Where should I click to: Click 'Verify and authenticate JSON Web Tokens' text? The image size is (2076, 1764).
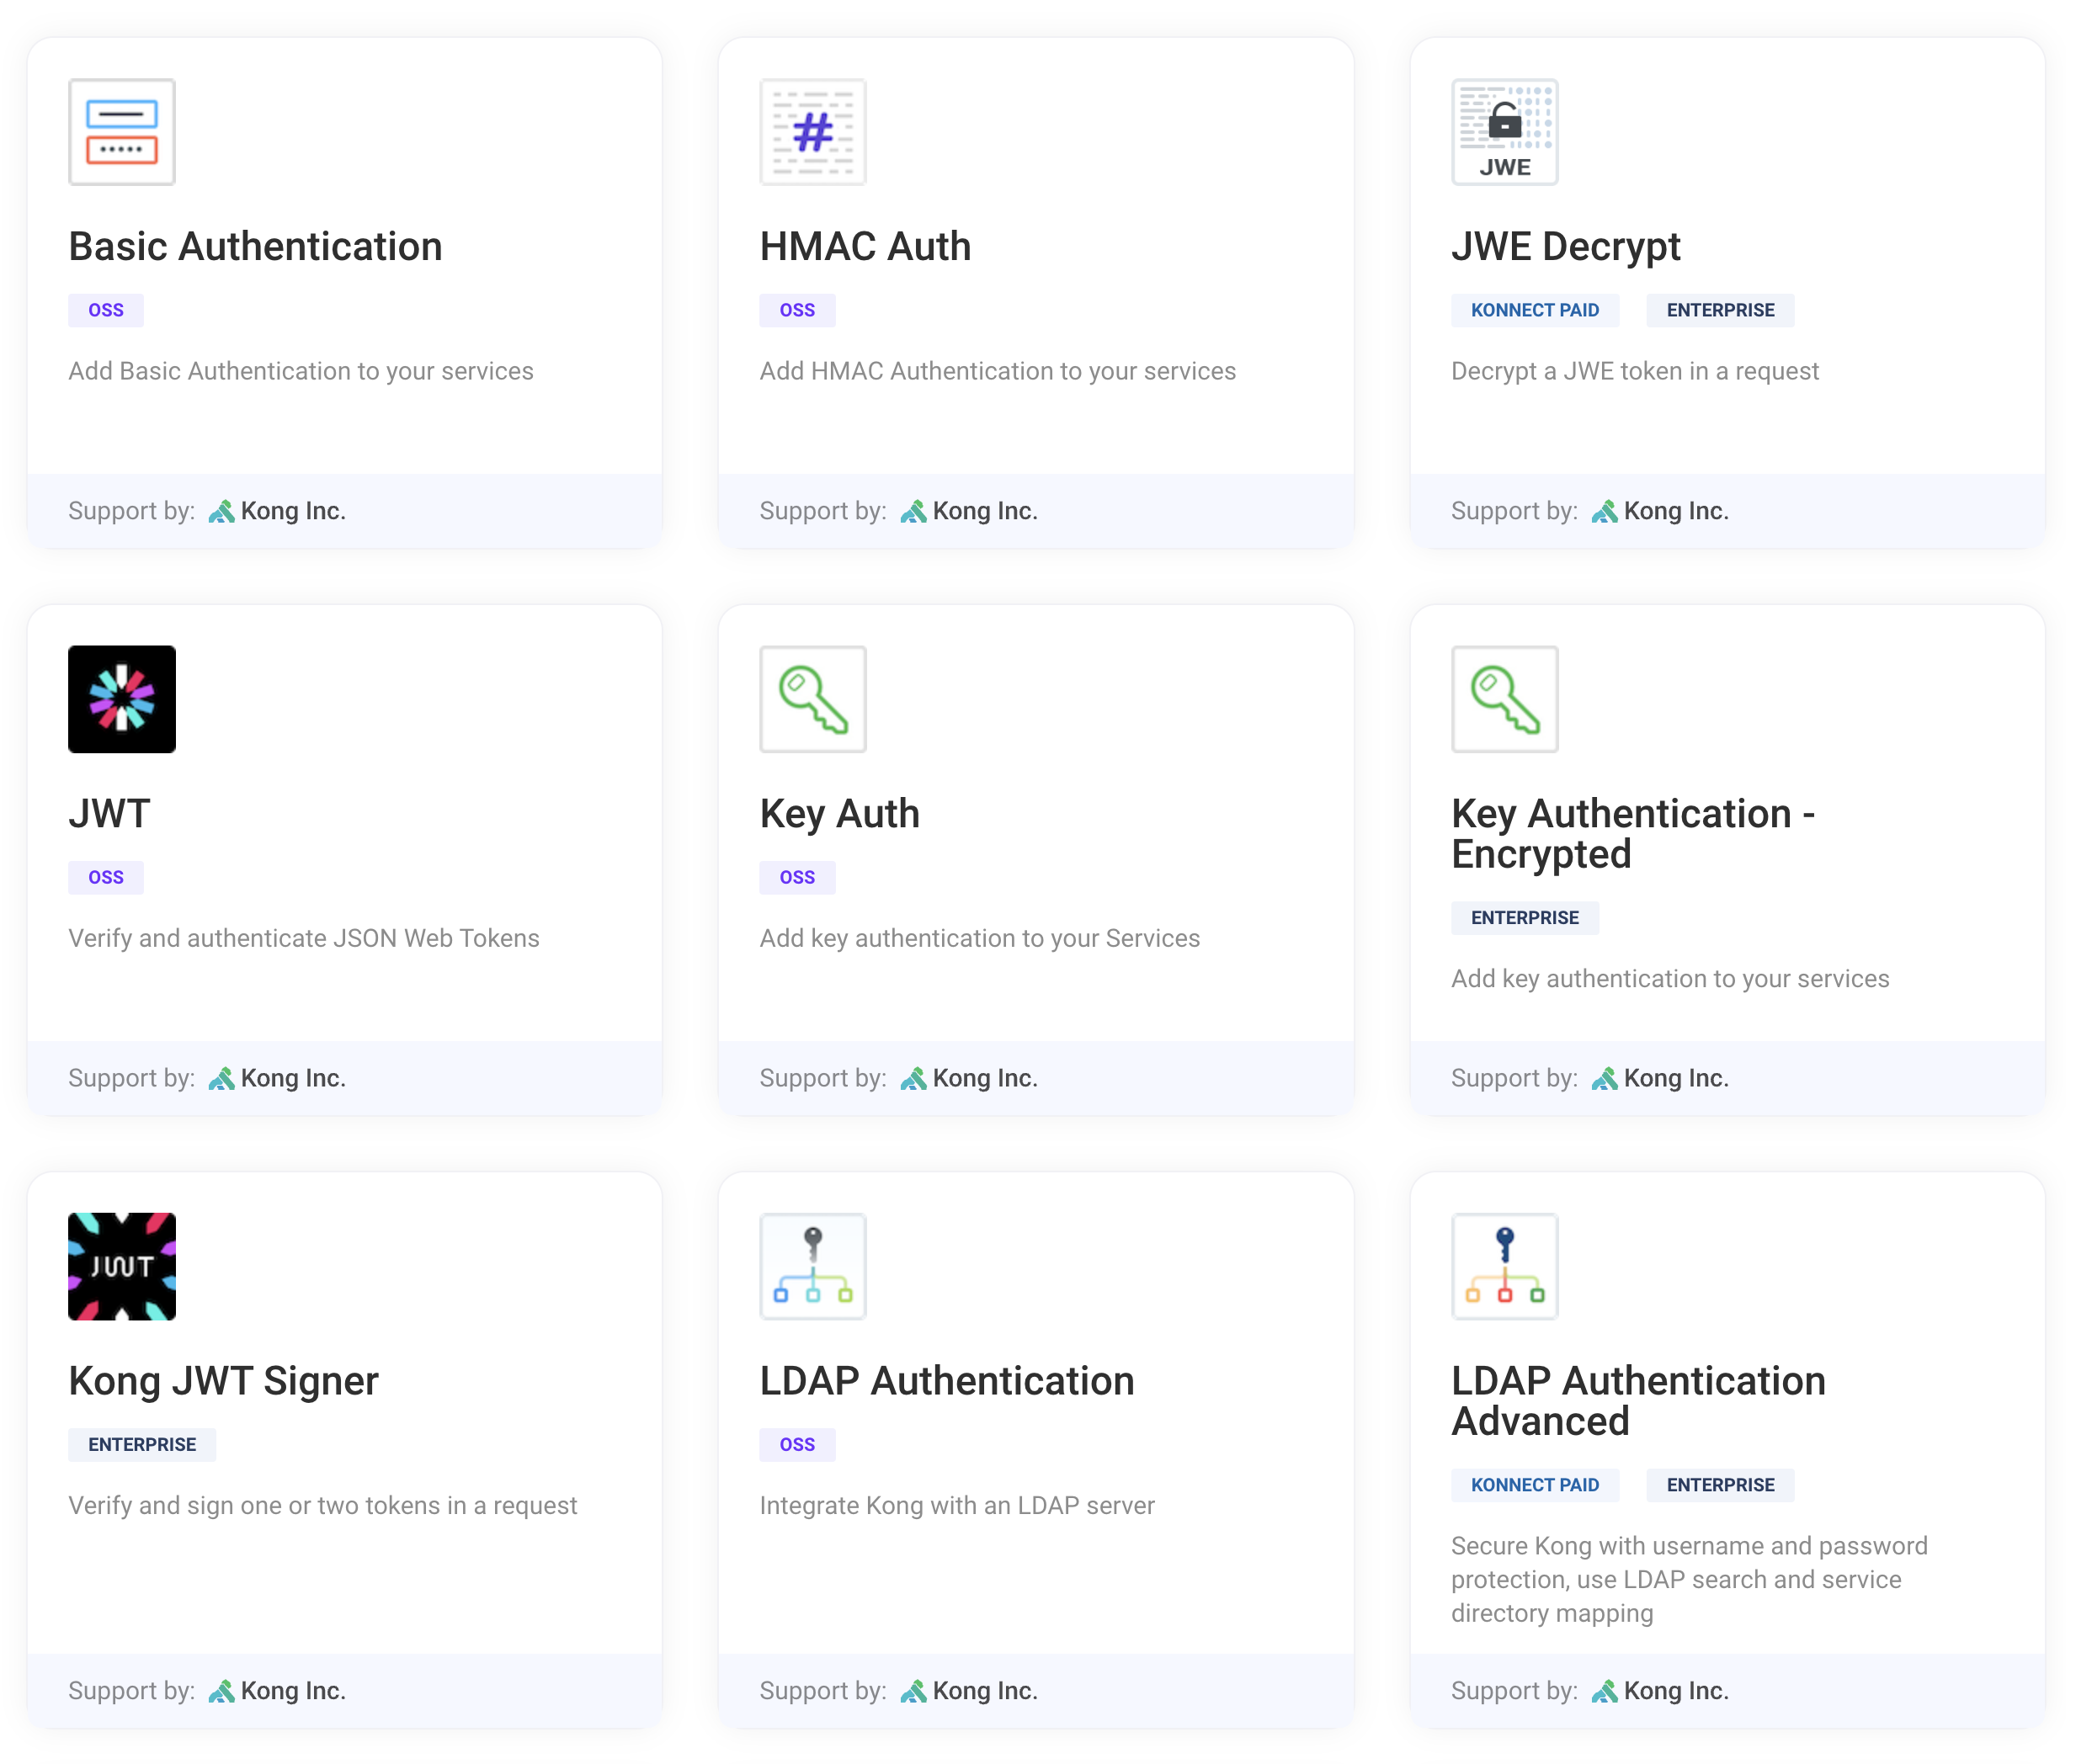coord(304,938)
